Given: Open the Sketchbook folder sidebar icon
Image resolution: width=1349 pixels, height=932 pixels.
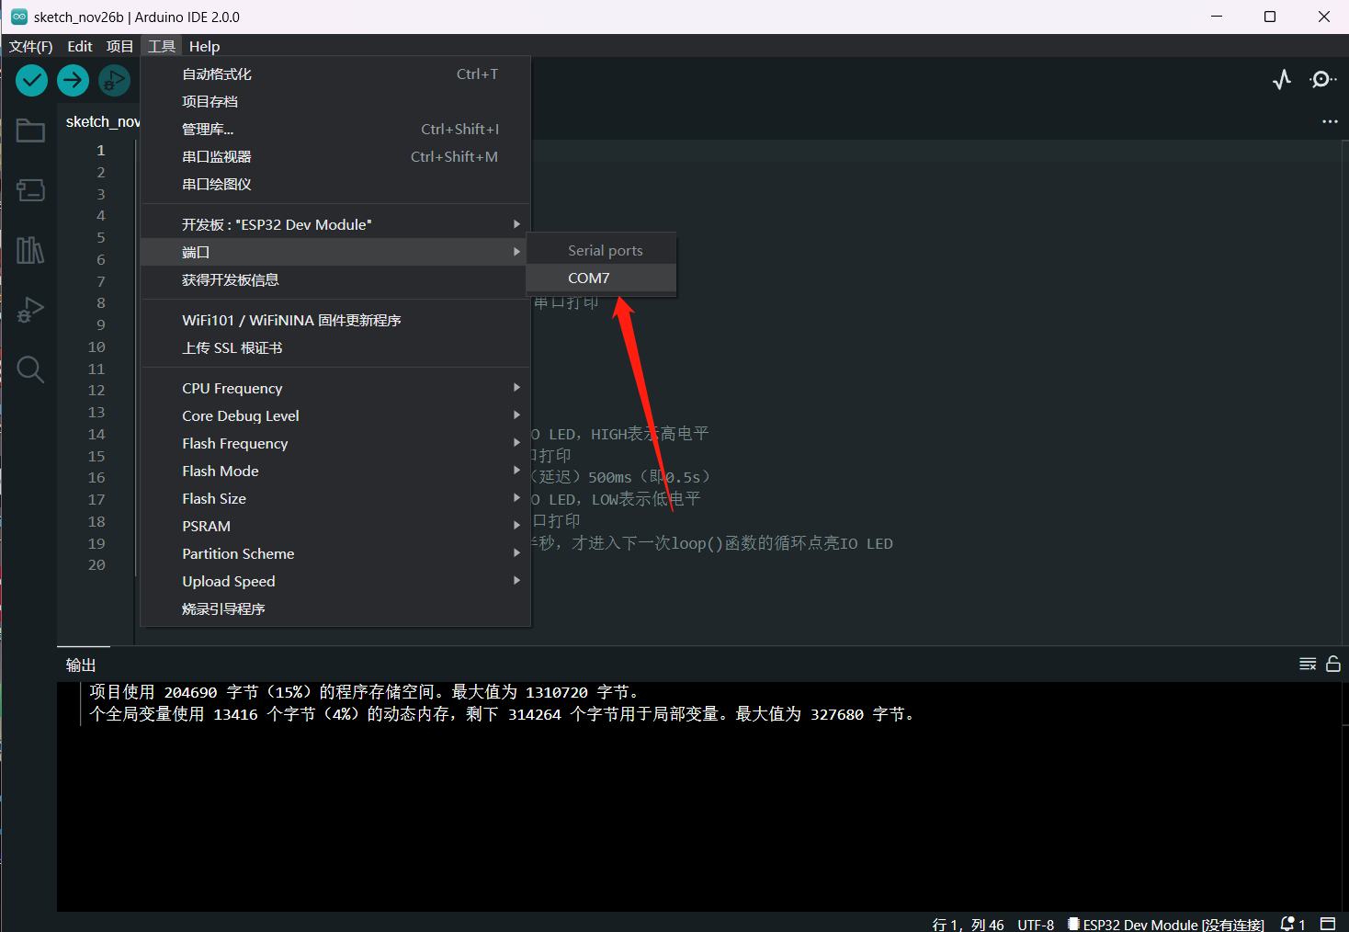Looking at the screenshot, I should click(x=30, y=131).
